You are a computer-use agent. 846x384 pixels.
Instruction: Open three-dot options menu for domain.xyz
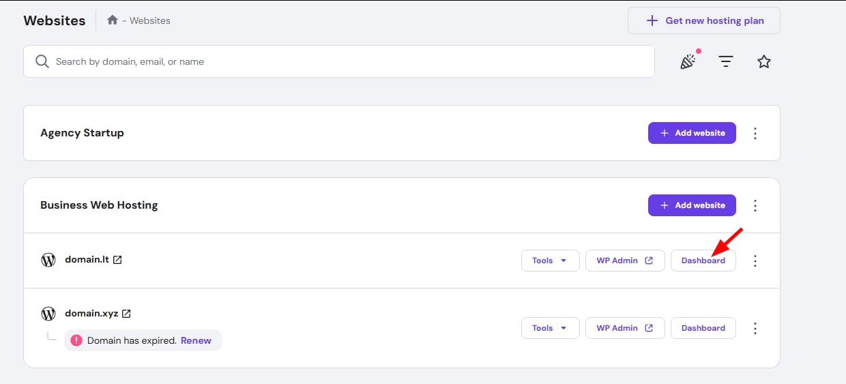click(755, 328)
